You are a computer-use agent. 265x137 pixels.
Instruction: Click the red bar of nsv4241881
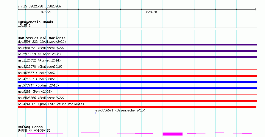coord(137,107)
